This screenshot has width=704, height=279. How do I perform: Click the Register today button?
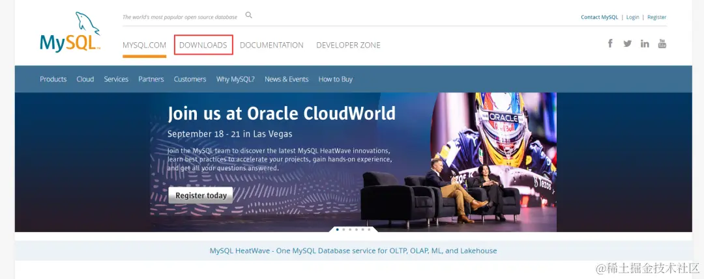[x=201, y=195]
